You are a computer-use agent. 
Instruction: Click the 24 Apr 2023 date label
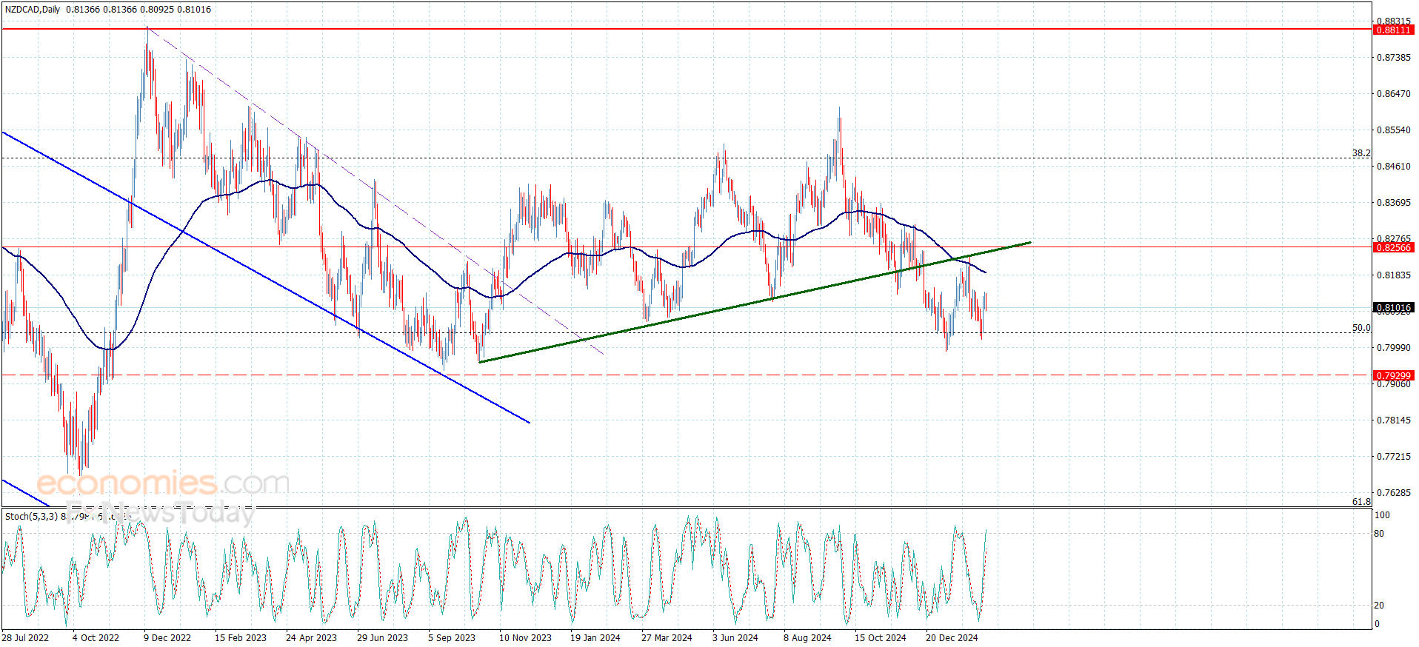tap(311, 638)
